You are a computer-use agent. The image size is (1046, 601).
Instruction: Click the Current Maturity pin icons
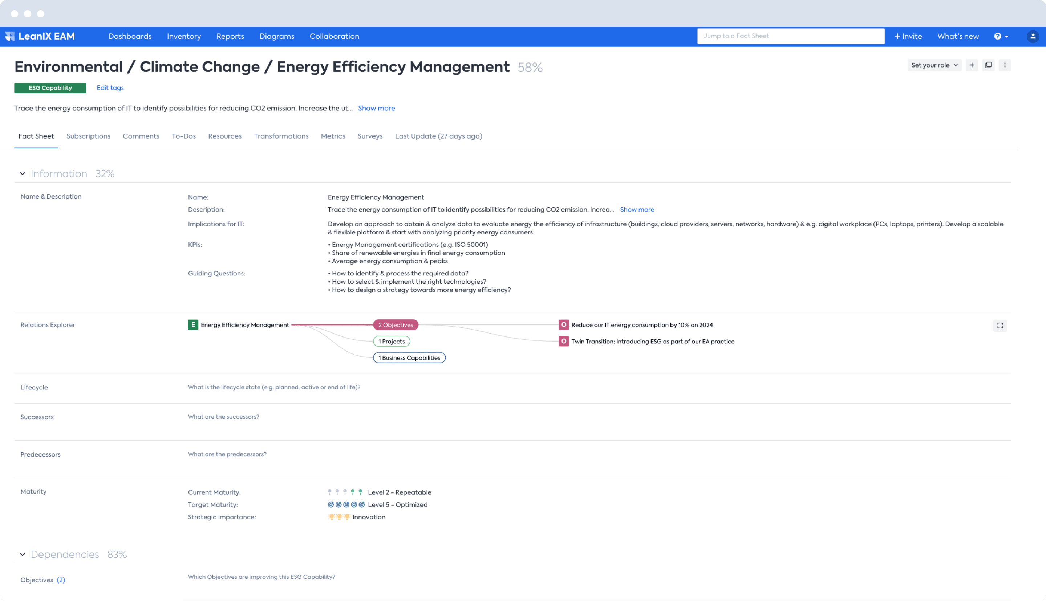pyautogui.click(x=345, y=492)
